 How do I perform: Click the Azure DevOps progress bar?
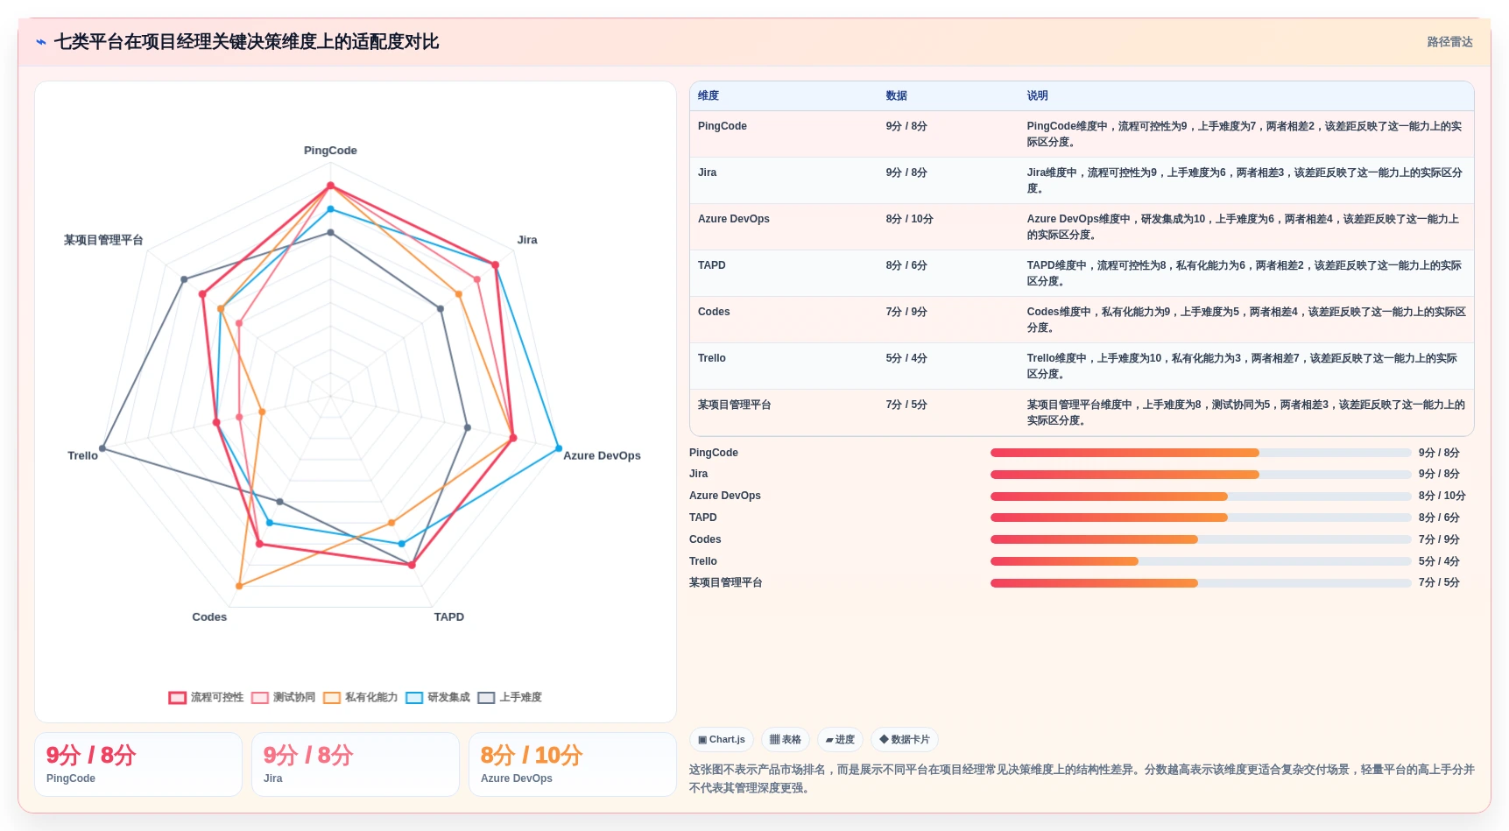tap(1201, 496)
